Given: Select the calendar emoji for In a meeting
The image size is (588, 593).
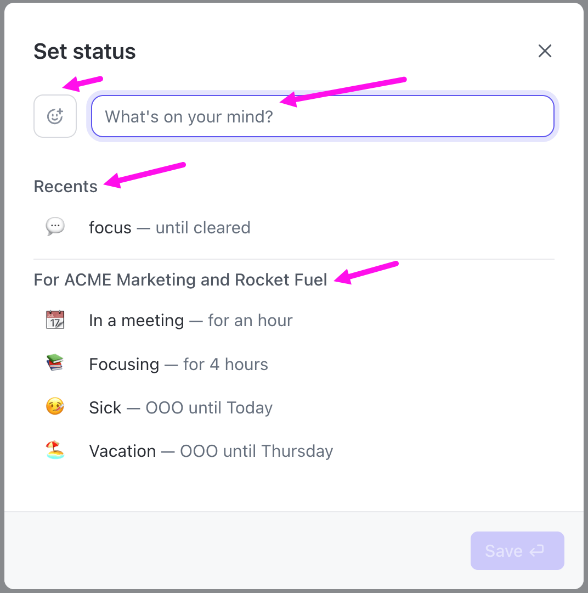Looking at the screenshot, I should point(55,320).
